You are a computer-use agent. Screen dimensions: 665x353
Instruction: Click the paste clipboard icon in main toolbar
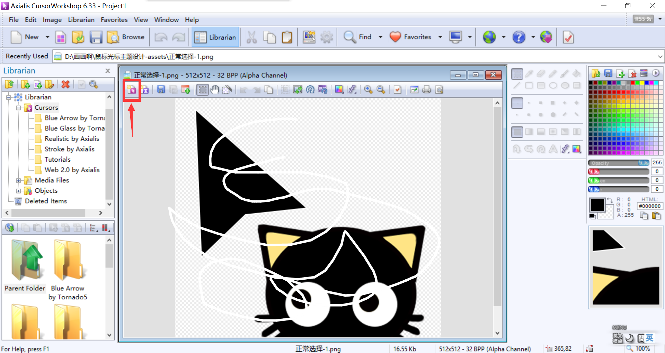click(287, 37)
